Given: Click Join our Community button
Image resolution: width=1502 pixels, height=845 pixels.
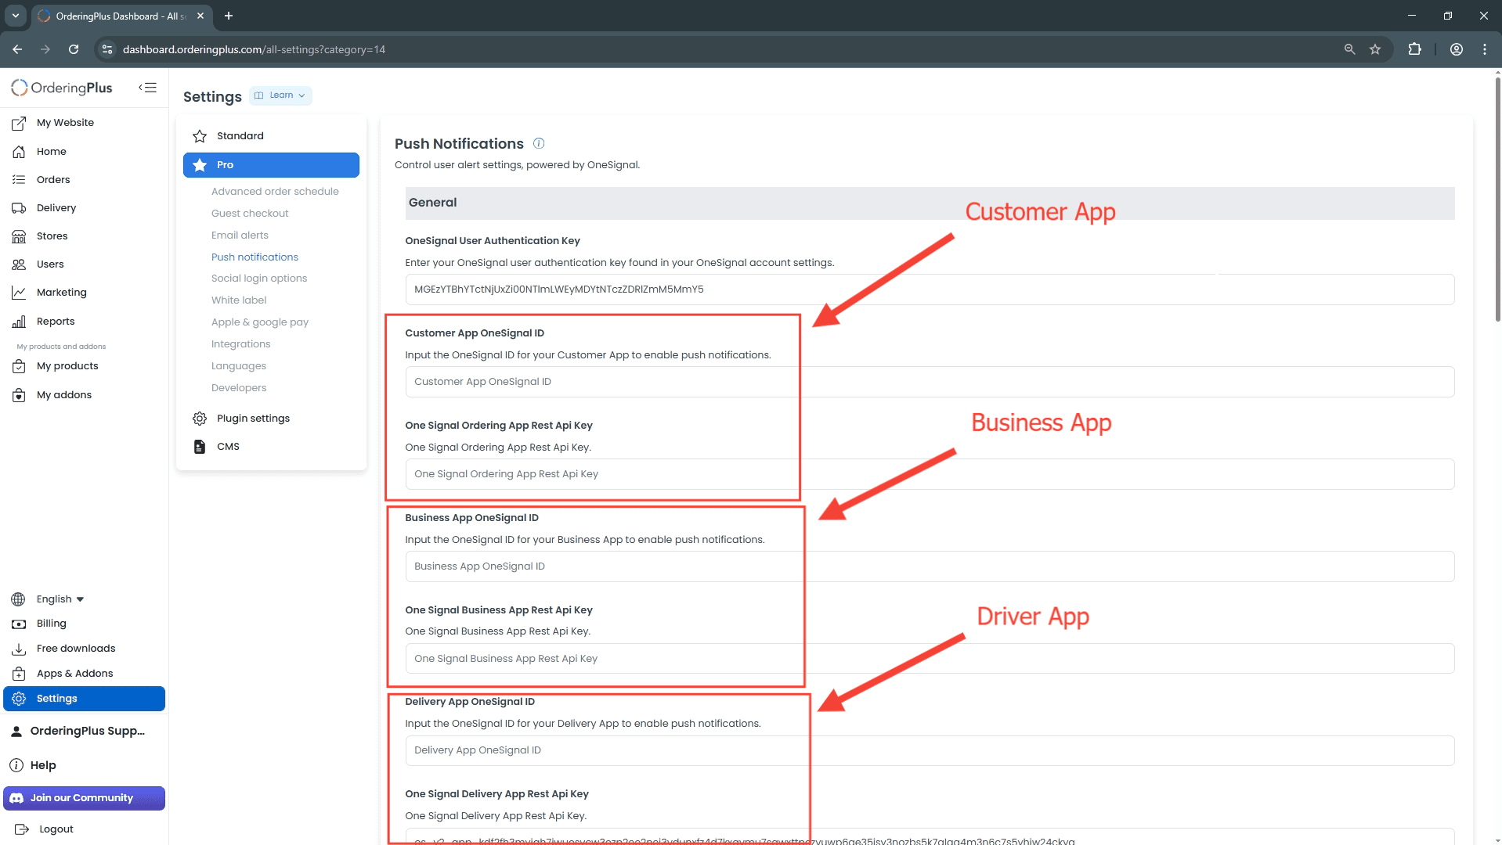Looking at the screenshot, I should 84,798.
